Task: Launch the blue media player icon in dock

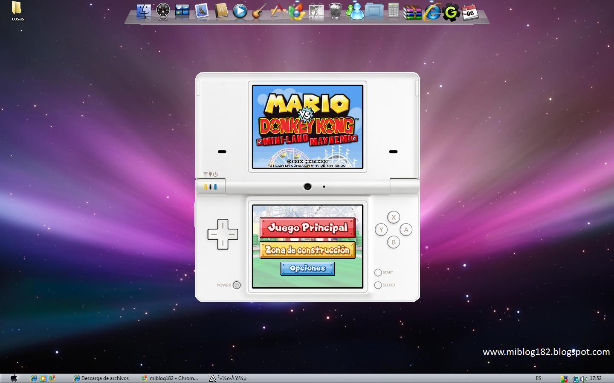Action: (240, 11)
